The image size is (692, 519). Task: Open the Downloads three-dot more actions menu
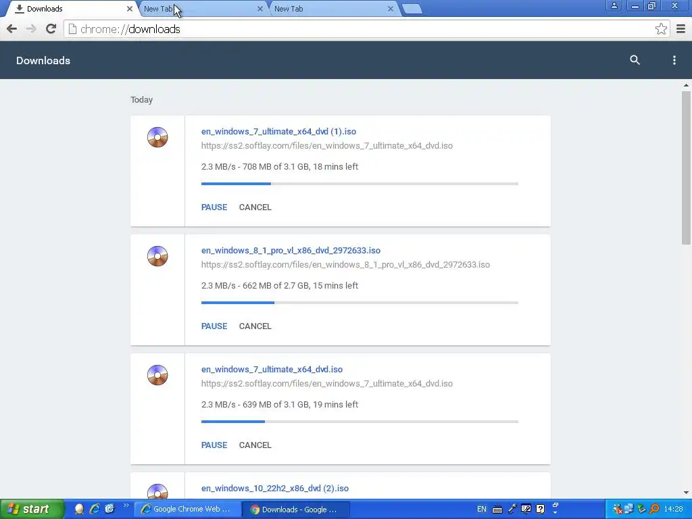pos(674,60)
